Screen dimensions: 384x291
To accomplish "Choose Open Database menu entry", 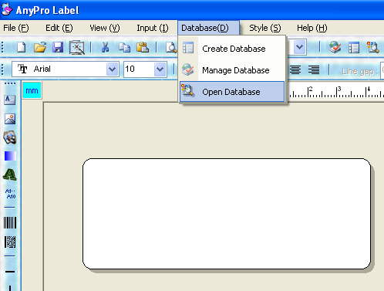I will 232,92.
